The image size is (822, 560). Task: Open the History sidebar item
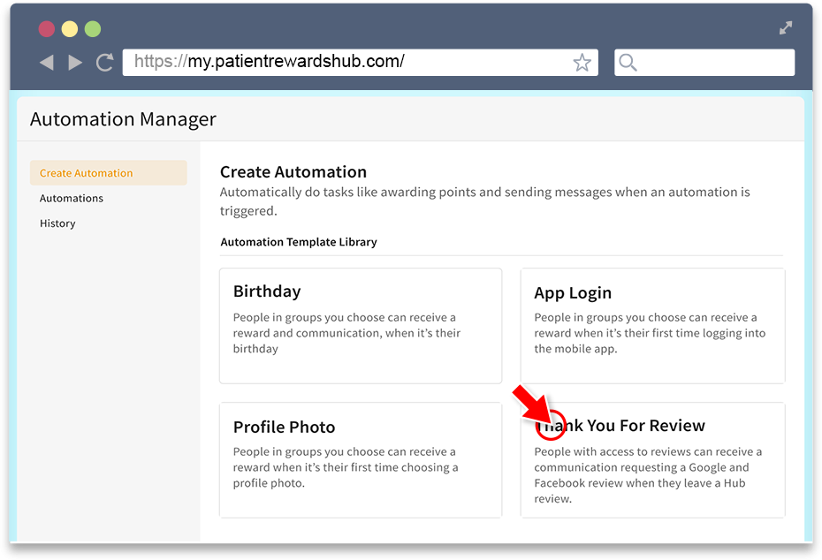tap(57, 223)
